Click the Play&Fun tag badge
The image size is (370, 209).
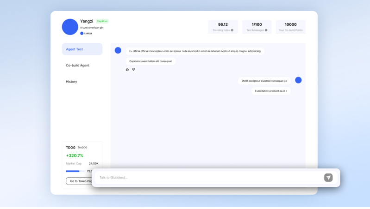(x=102, y=21)
